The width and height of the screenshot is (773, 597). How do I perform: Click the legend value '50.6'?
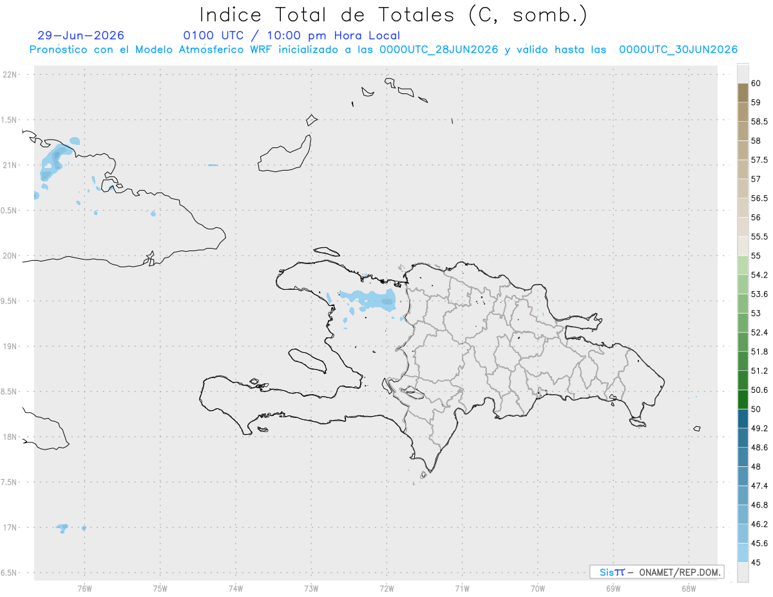point(759,390)
